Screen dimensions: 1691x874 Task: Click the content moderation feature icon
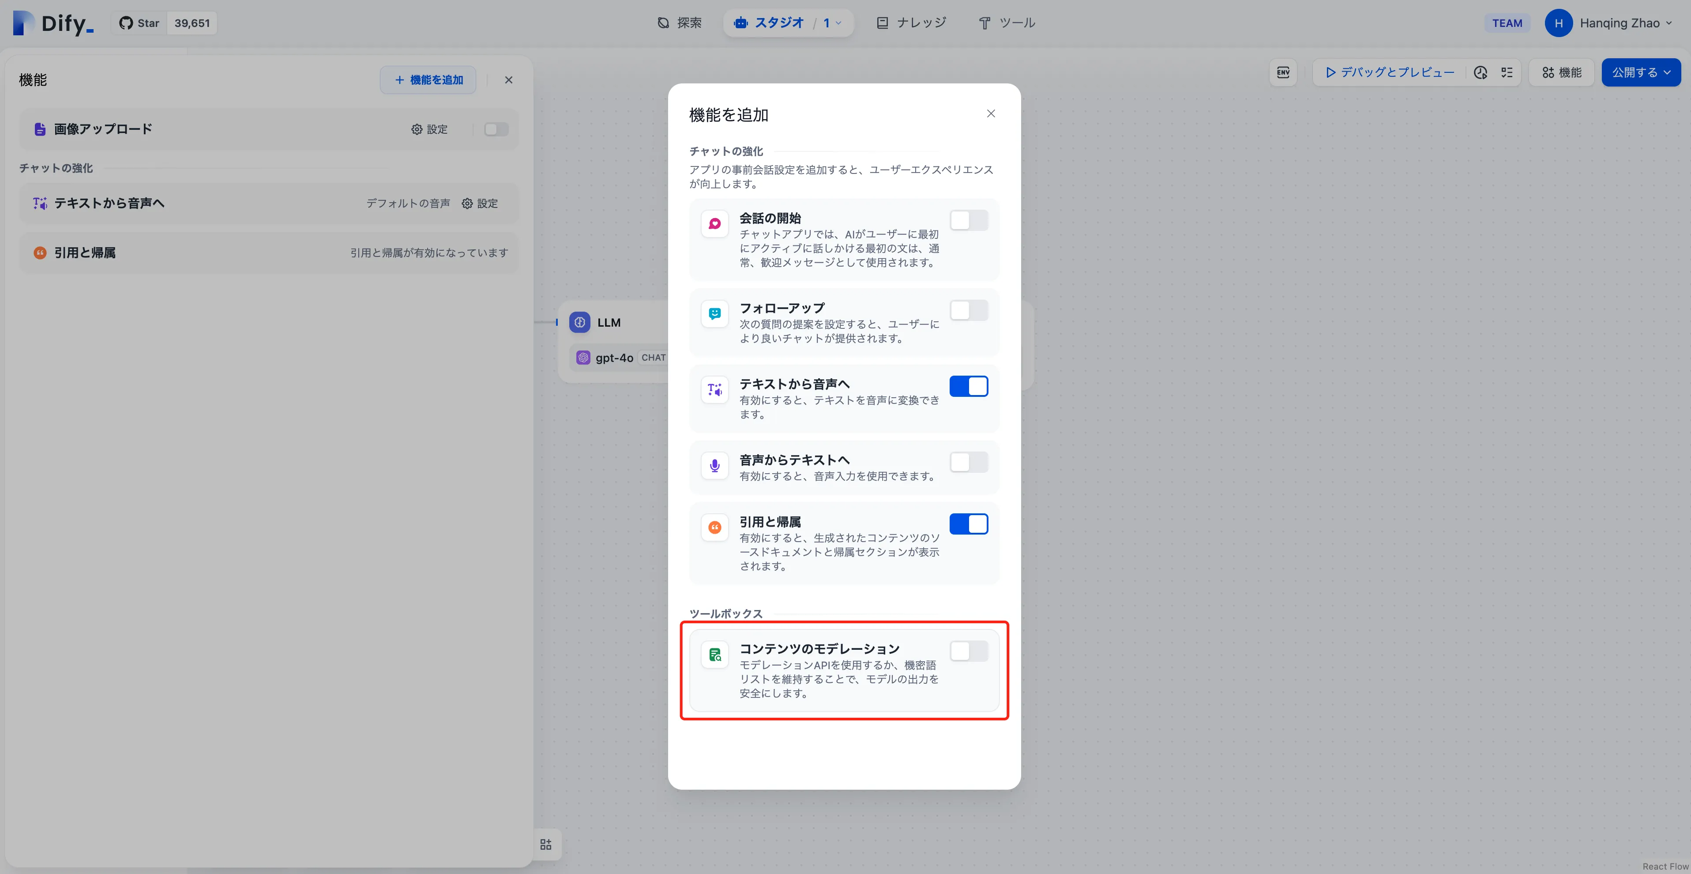(x=715, y=655)
